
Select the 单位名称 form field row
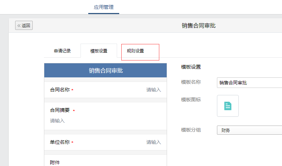[x=105, y=142]
